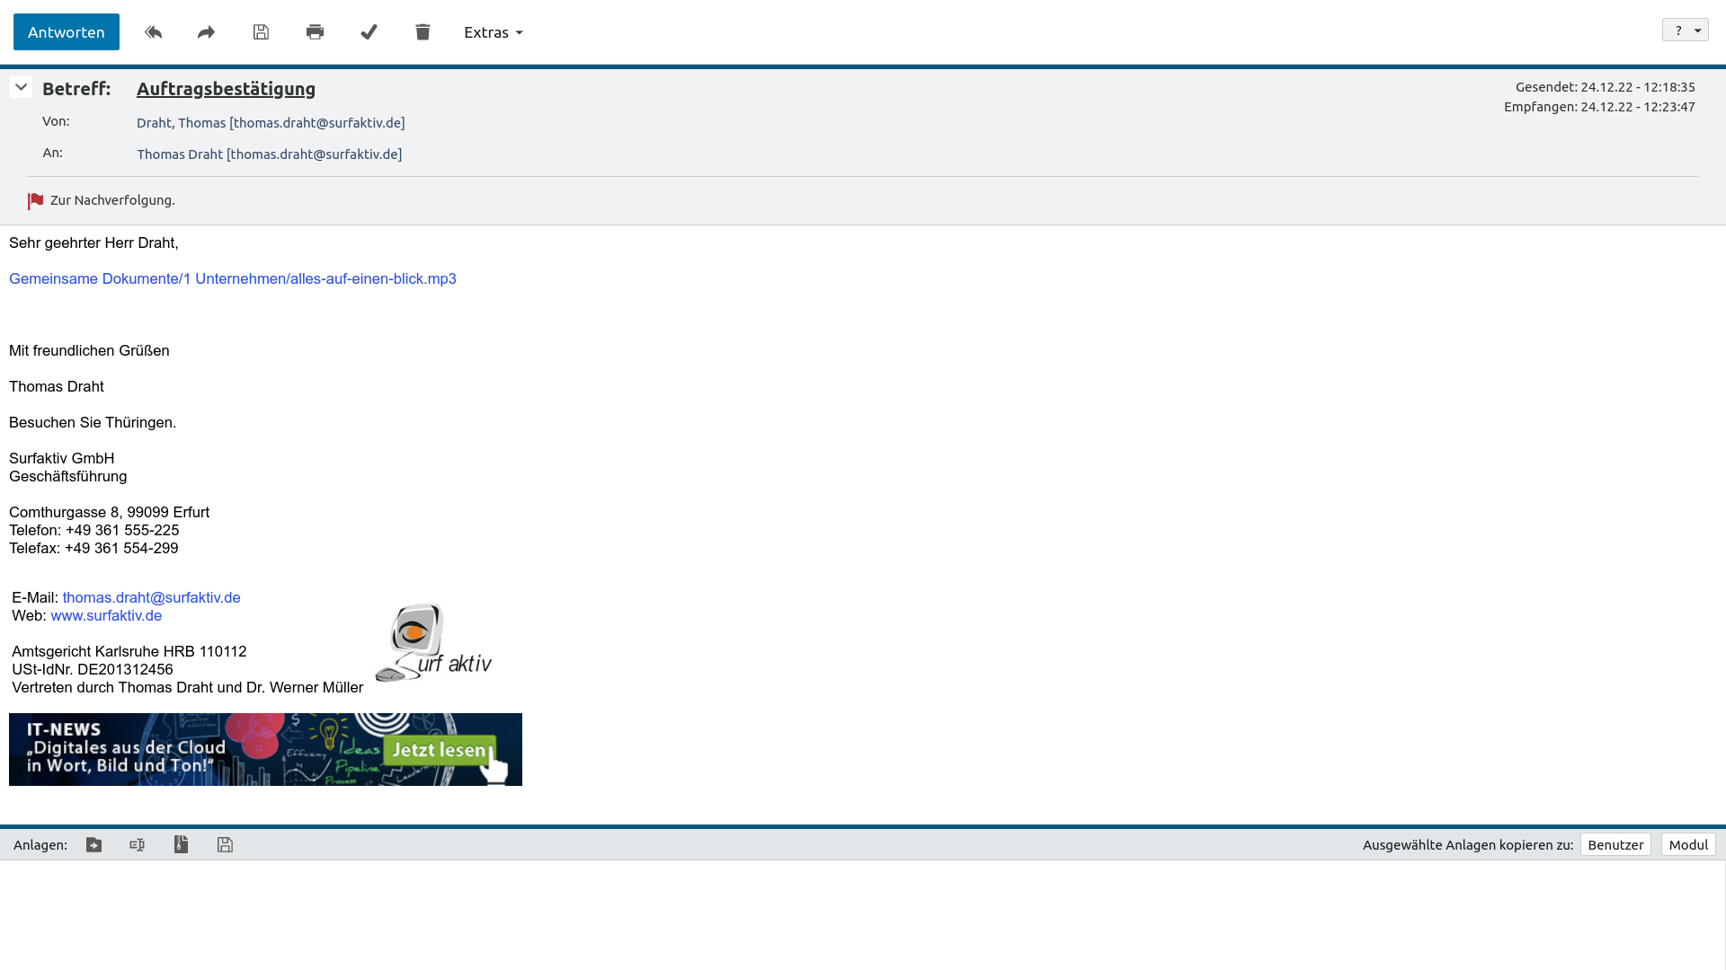Click the move attachment folder icon
1726x970 pixels.
93,844
